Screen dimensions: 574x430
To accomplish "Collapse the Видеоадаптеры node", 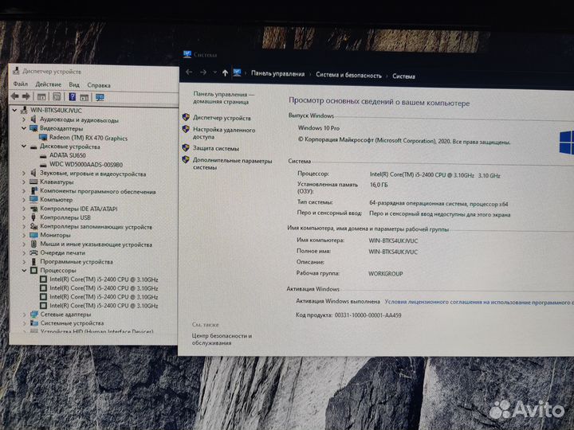I will (x=24, y=128).
